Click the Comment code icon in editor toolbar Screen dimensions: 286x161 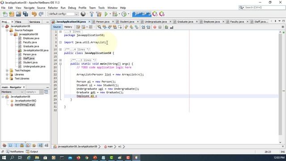click(166, 27)
